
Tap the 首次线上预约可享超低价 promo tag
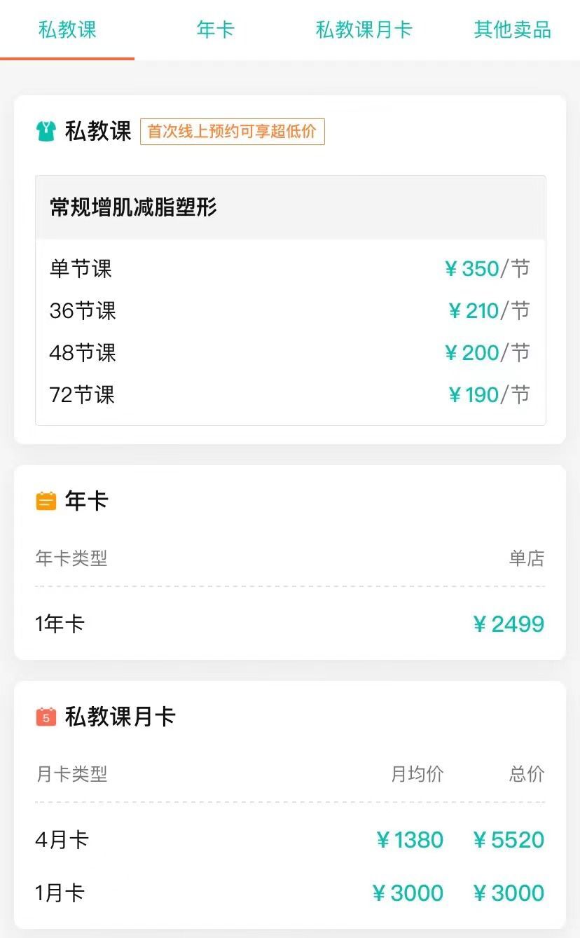pyautogui.click(x=233, y=132)
